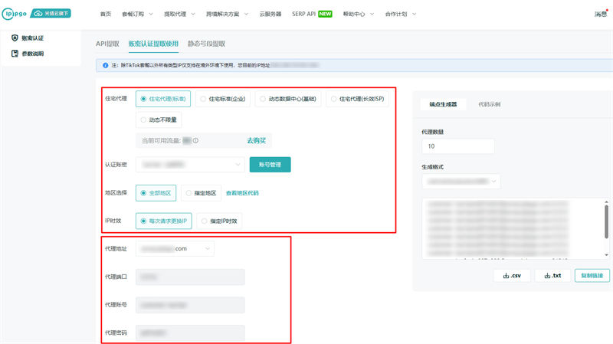The image size is (613, 344).
Task: Select 住宅代理(长效ISP) radio option
Action: [357, 99]
